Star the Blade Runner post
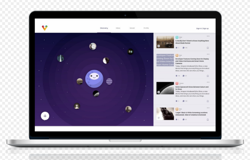This screenshot has height=160, width=250. coord(176,48)
